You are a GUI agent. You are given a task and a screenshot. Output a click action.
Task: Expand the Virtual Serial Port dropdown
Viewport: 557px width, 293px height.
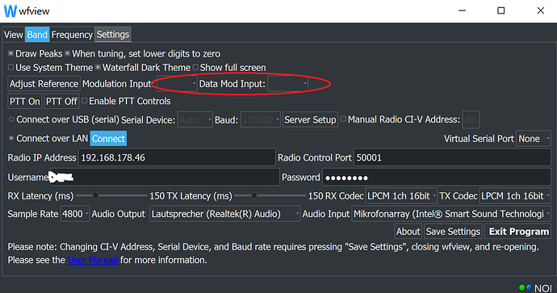pyautogui.click(x=534, y=139)
